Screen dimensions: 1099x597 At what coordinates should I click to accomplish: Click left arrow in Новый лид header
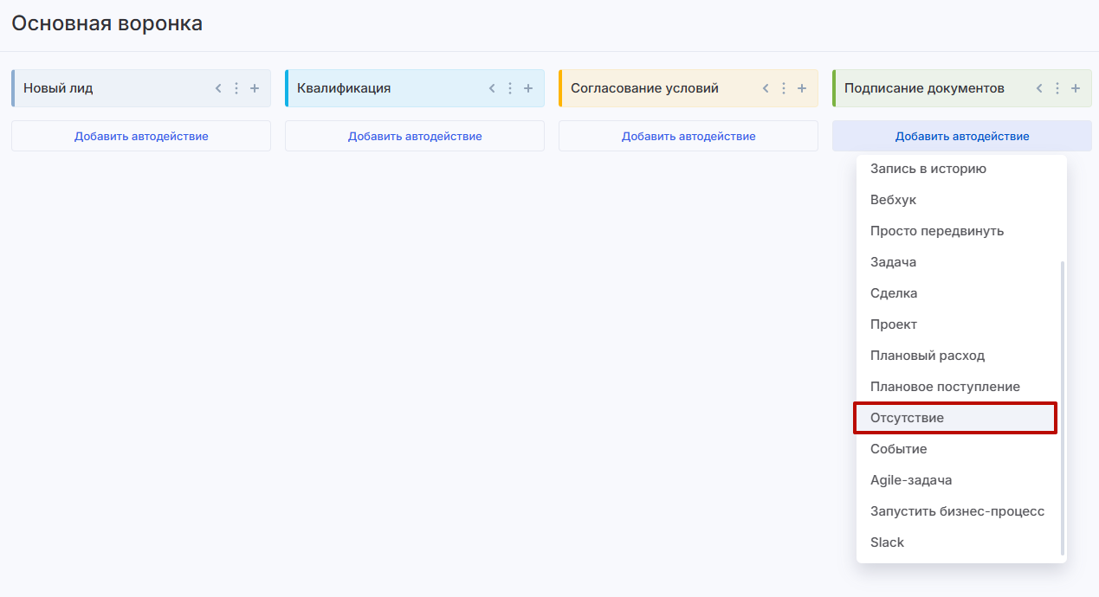pyautogui.click(x=218, y=88)
